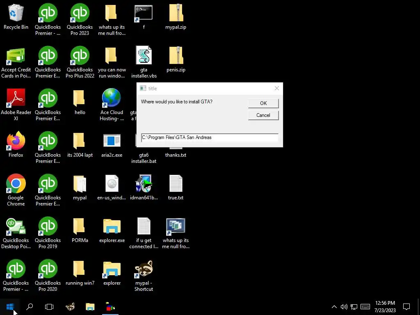The image size is (420, 315).
Task: Select the gta6 installer.bat label
Action: pos(144,158)
